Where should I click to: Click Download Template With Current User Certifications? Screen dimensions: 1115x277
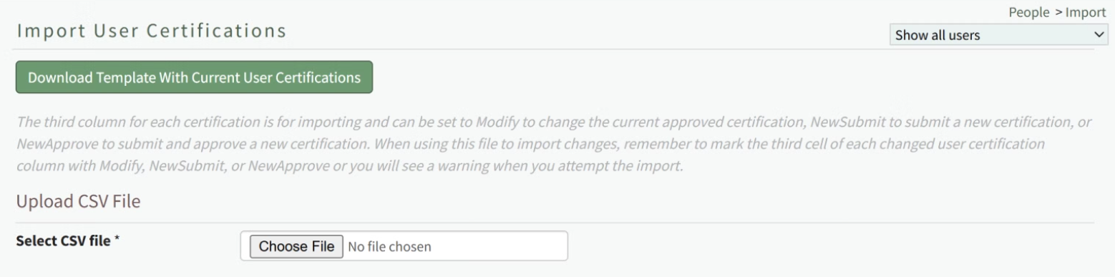click(194, 77)
